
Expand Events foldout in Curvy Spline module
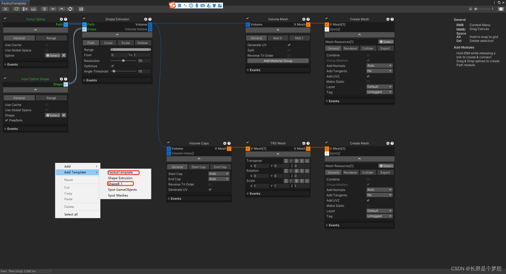36,65
